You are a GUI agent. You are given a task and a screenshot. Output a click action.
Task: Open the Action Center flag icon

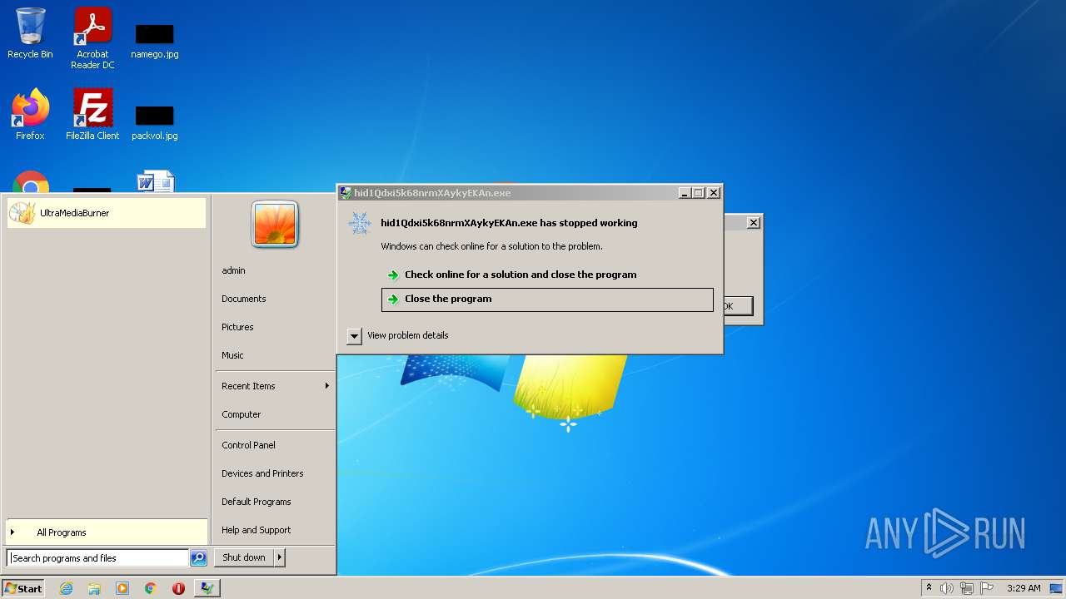click(x=987, y=588)
